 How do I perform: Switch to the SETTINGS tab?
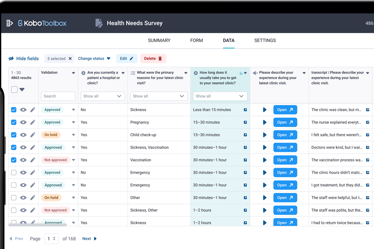pos(265,40)
